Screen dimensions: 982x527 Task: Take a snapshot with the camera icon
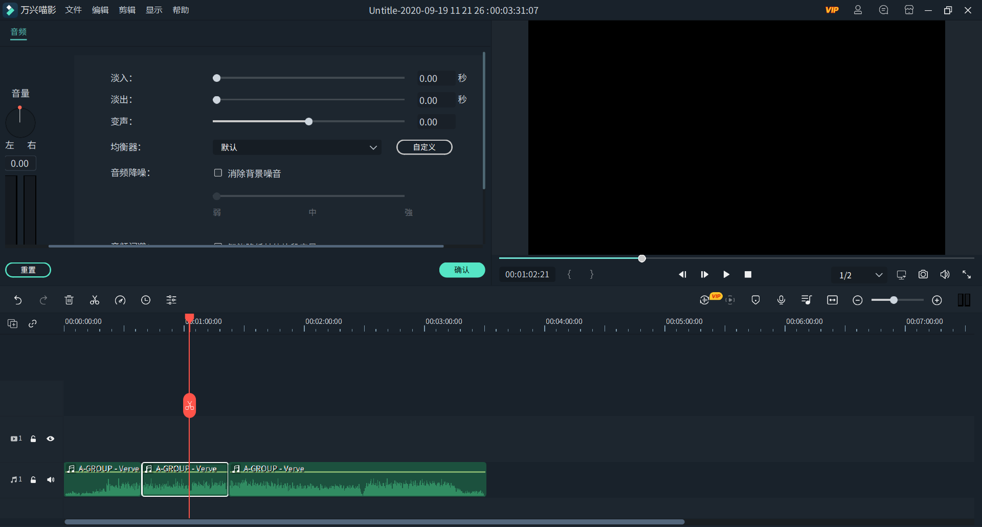click(x=923, y=275)
